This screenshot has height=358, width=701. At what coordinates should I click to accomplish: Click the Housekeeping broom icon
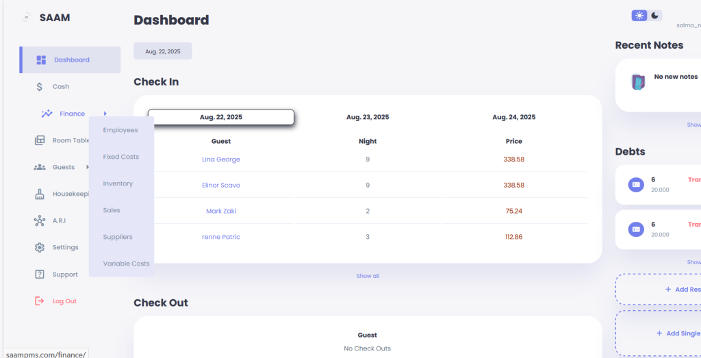39,194
